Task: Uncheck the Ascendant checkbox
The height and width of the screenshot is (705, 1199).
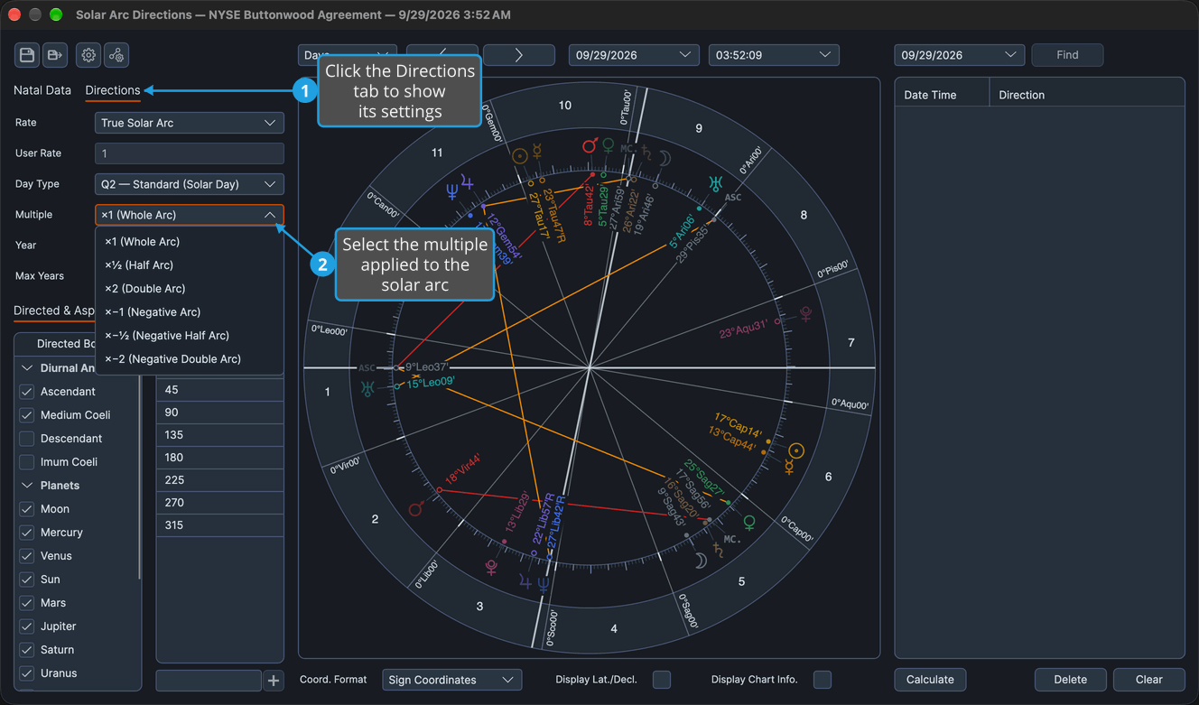Action: tap(27, 392)
